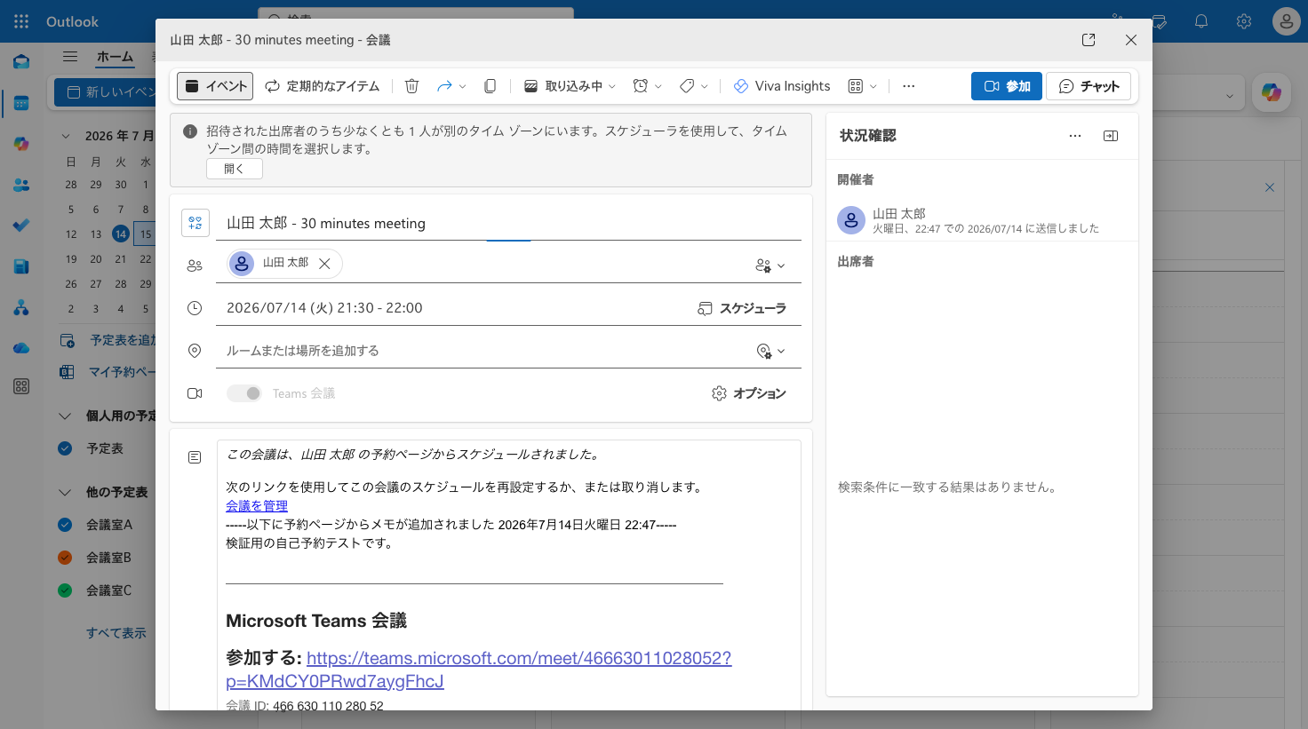Toggle the 会議室B calendar checkbox
This screenshot has width=1308, height=729.
(x=65, y=558)
